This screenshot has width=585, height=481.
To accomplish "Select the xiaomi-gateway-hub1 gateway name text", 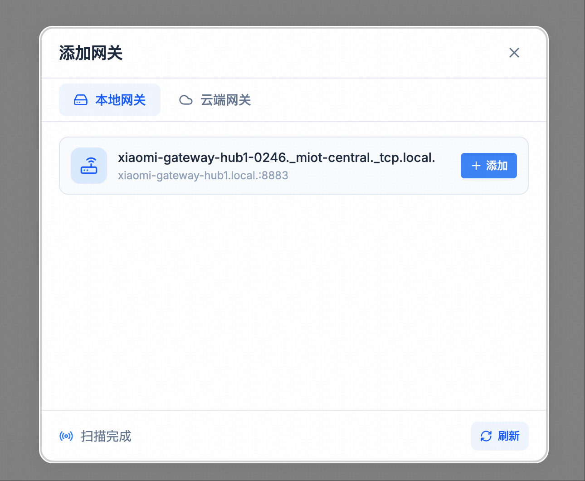I will 276,157.
